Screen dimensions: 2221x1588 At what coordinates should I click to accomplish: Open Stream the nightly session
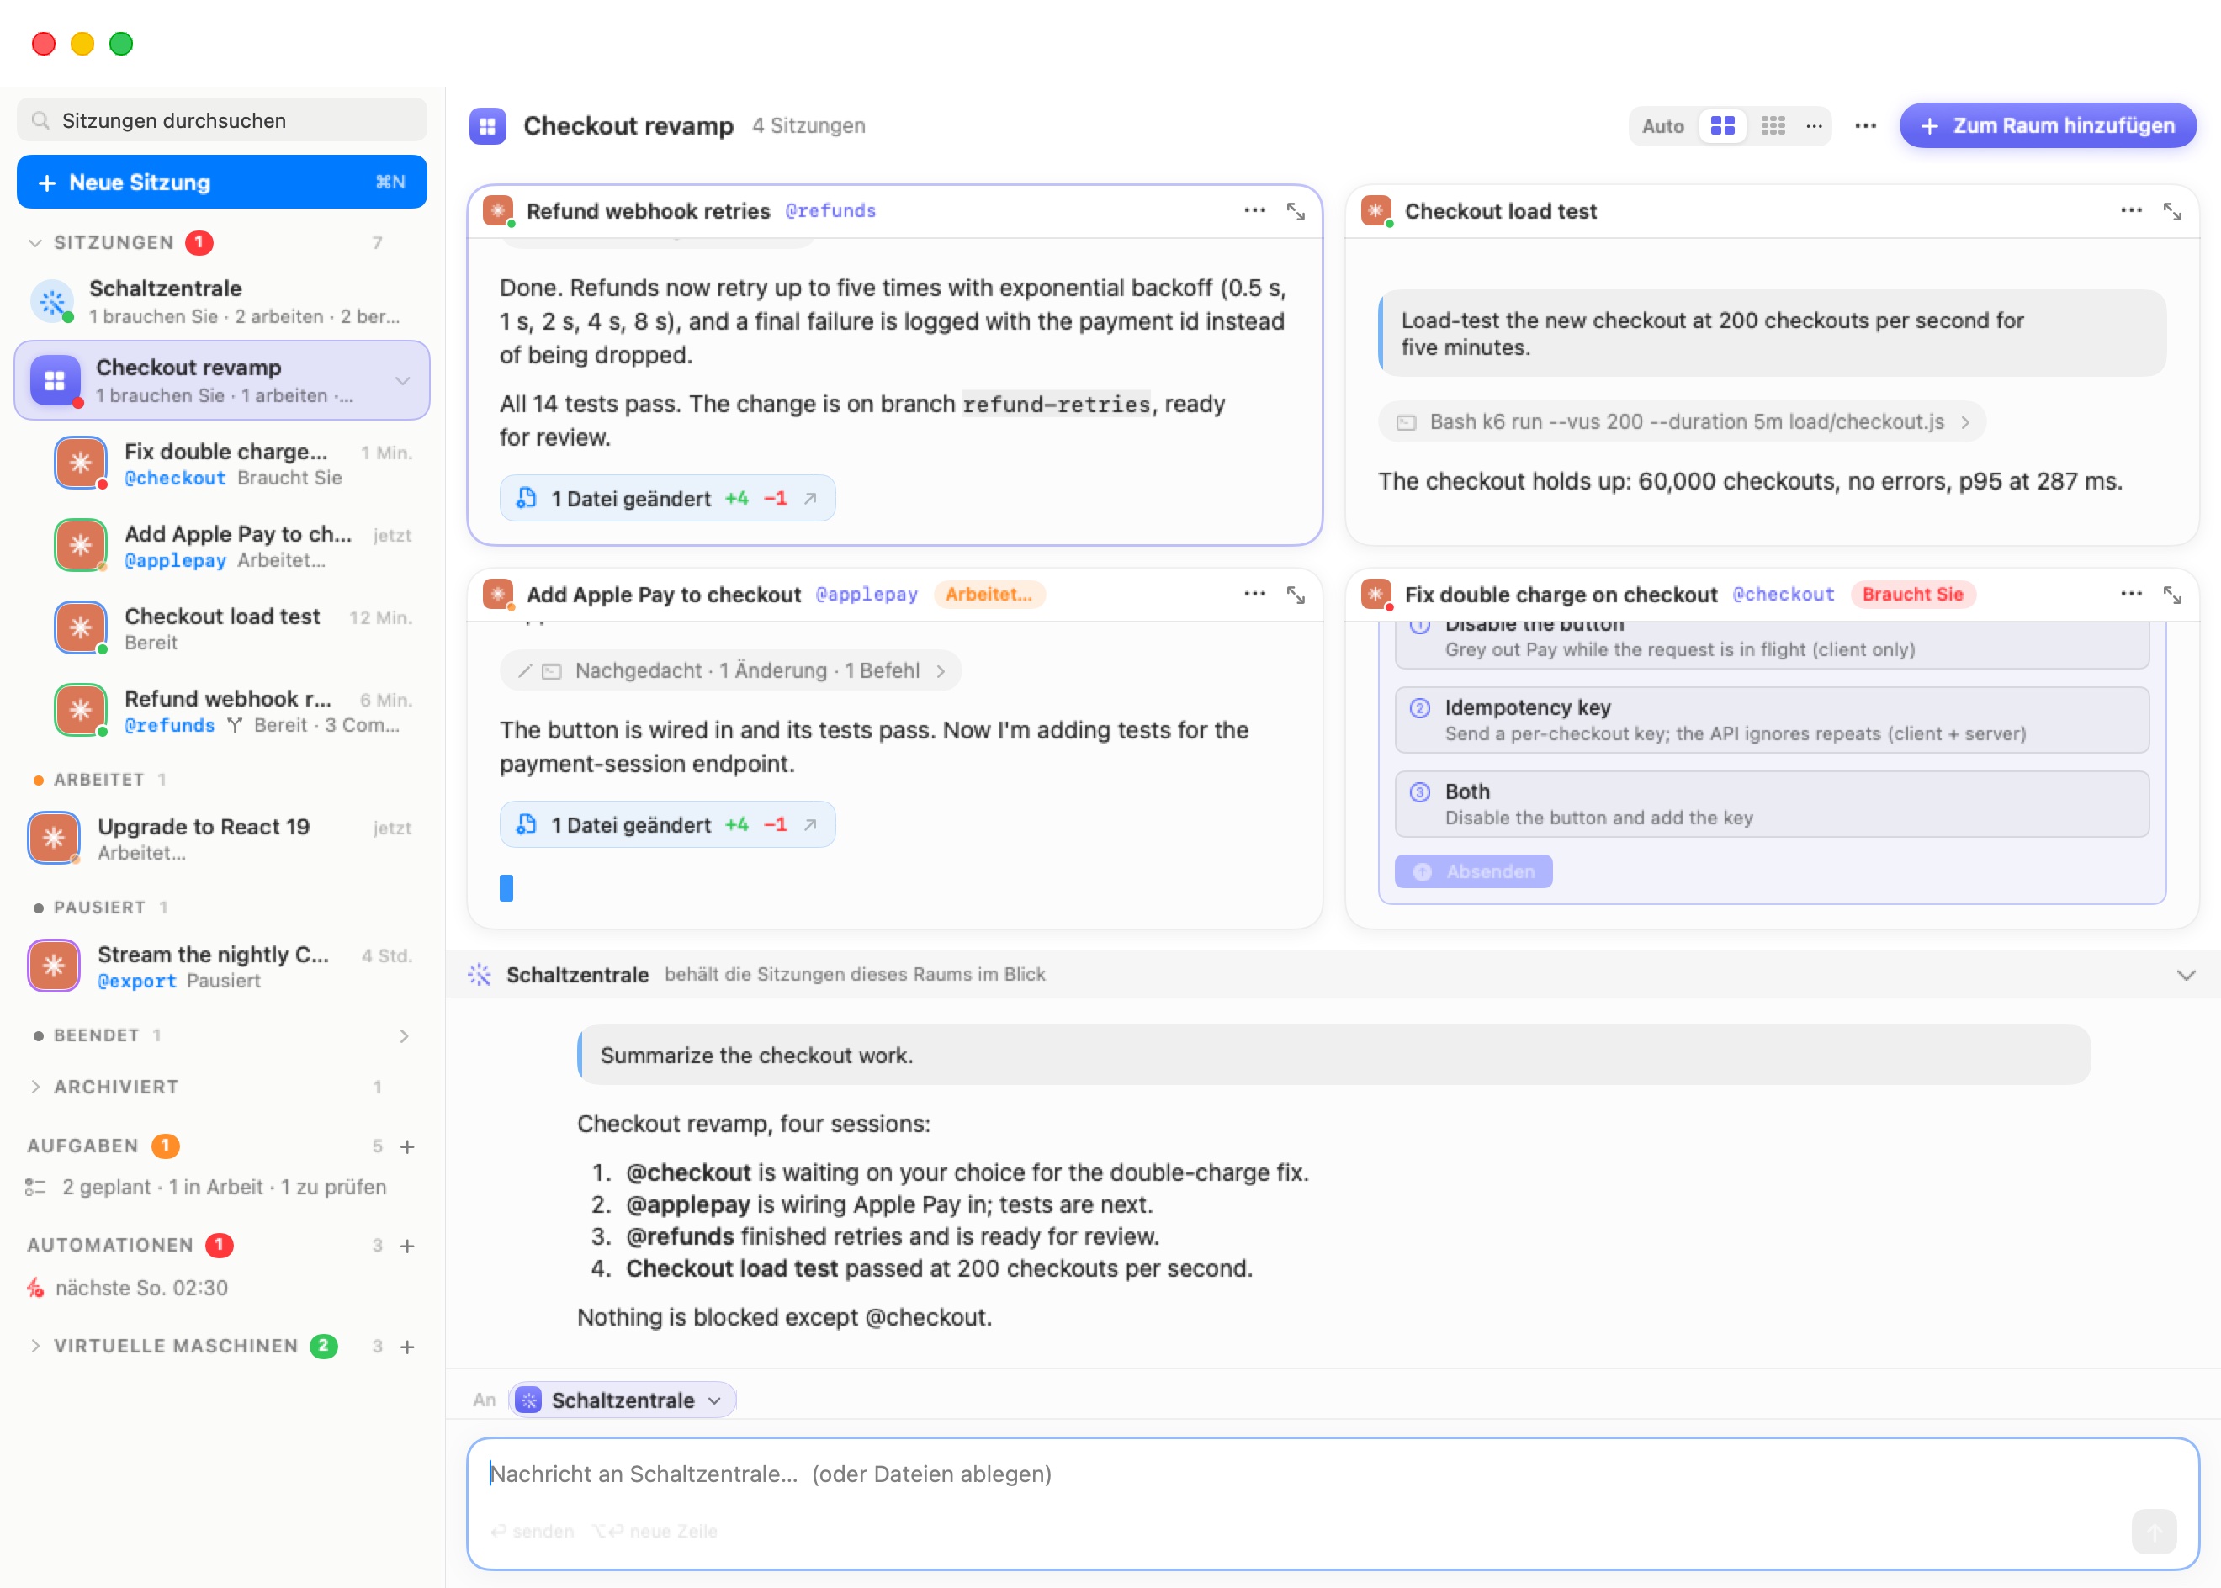pyautogui.click(x=222, y=967)
